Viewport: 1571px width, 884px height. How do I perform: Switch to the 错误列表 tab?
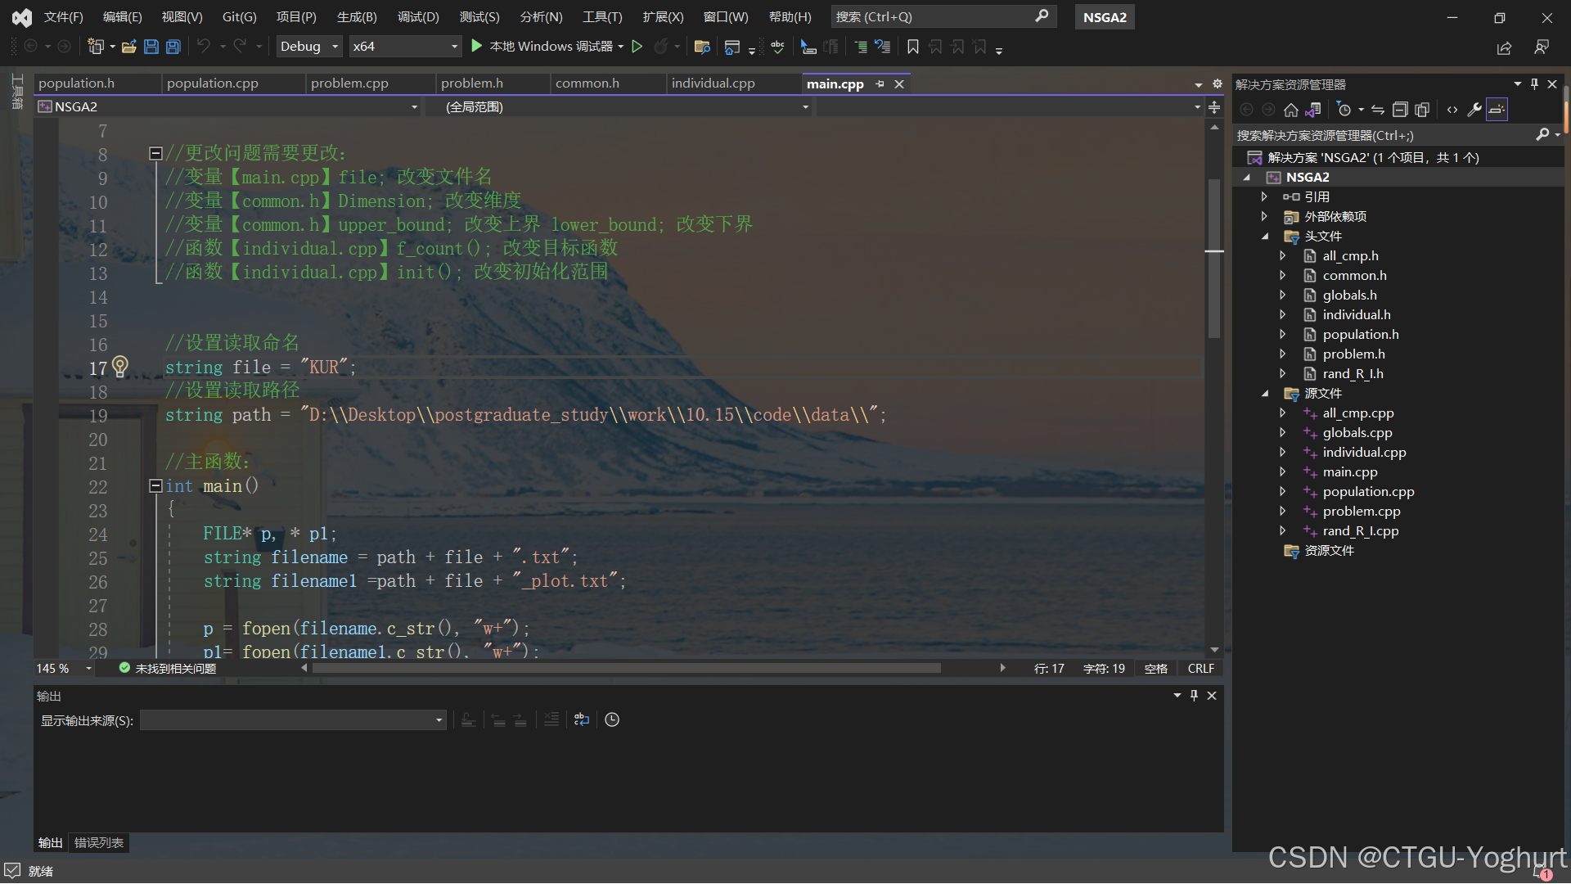pos(99,842)
